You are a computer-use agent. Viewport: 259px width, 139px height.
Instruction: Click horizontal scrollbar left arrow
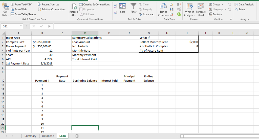tap(182, 136)
